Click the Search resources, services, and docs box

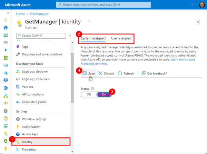tap(103, 5)
